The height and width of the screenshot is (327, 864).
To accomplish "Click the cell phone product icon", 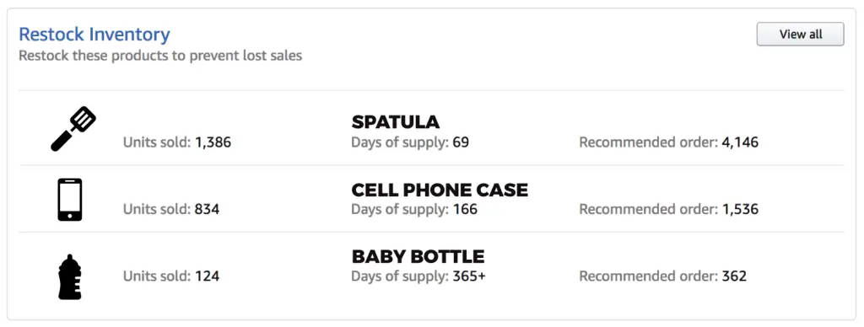I will pyautogui.click(x=70, y=199).
